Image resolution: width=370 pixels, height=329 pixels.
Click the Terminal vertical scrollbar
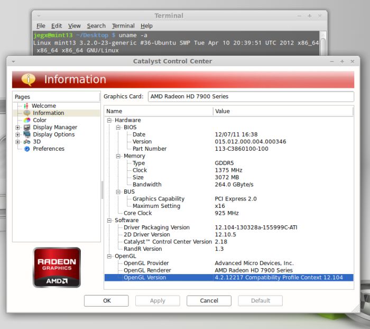[x=323, y=44]
